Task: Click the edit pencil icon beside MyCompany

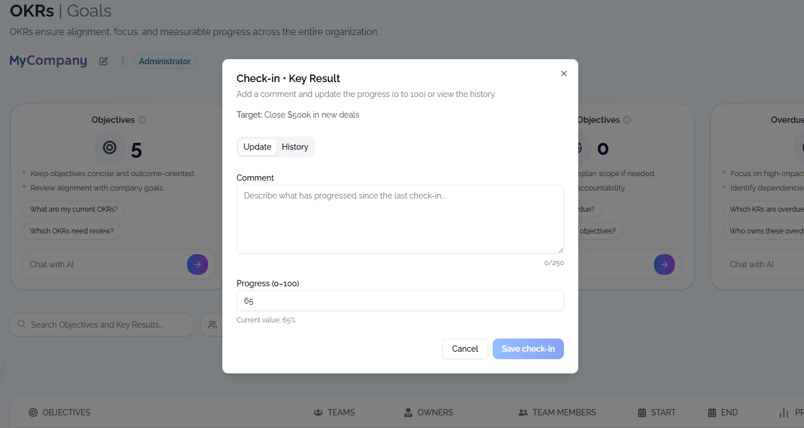Action: point(103,61)
